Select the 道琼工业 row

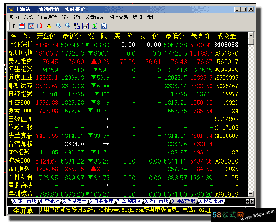tap(124, 78)
